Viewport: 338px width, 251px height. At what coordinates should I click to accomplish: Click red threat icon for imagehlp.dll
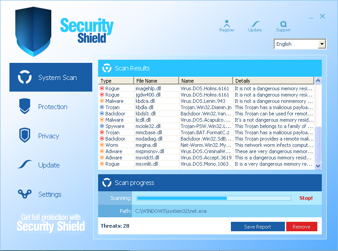(102, 88)
